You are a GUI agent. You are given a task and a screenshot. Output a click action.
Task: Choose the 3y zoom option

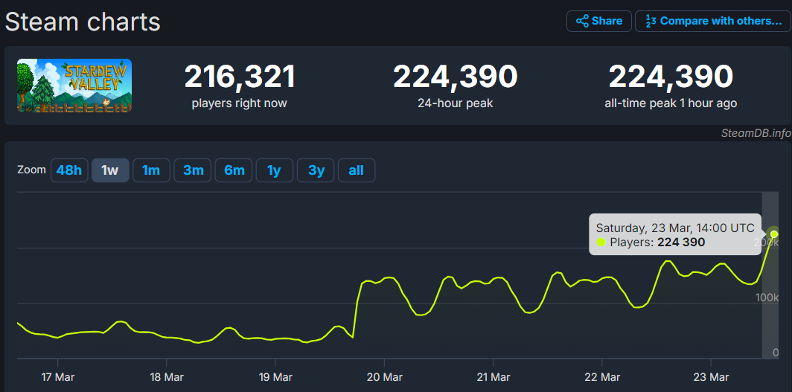[316, 170]
